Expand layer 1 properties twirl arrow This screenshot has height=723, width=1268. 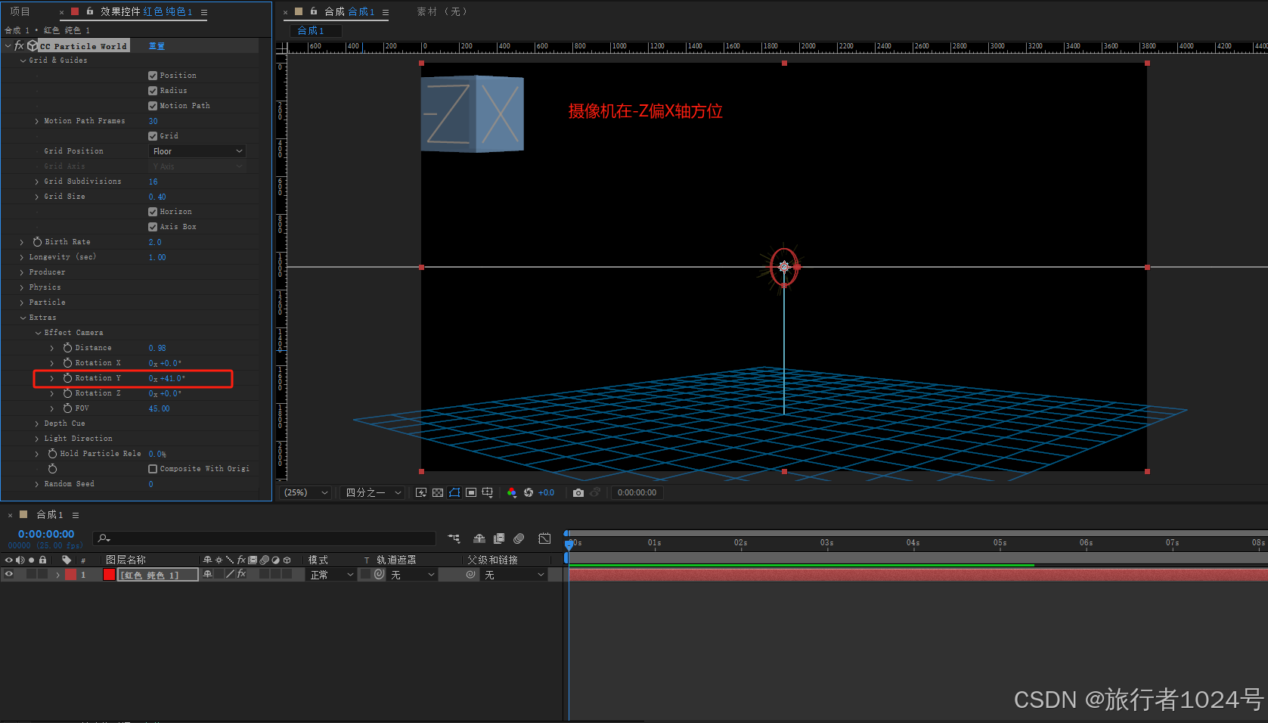[x=57, y=575]
